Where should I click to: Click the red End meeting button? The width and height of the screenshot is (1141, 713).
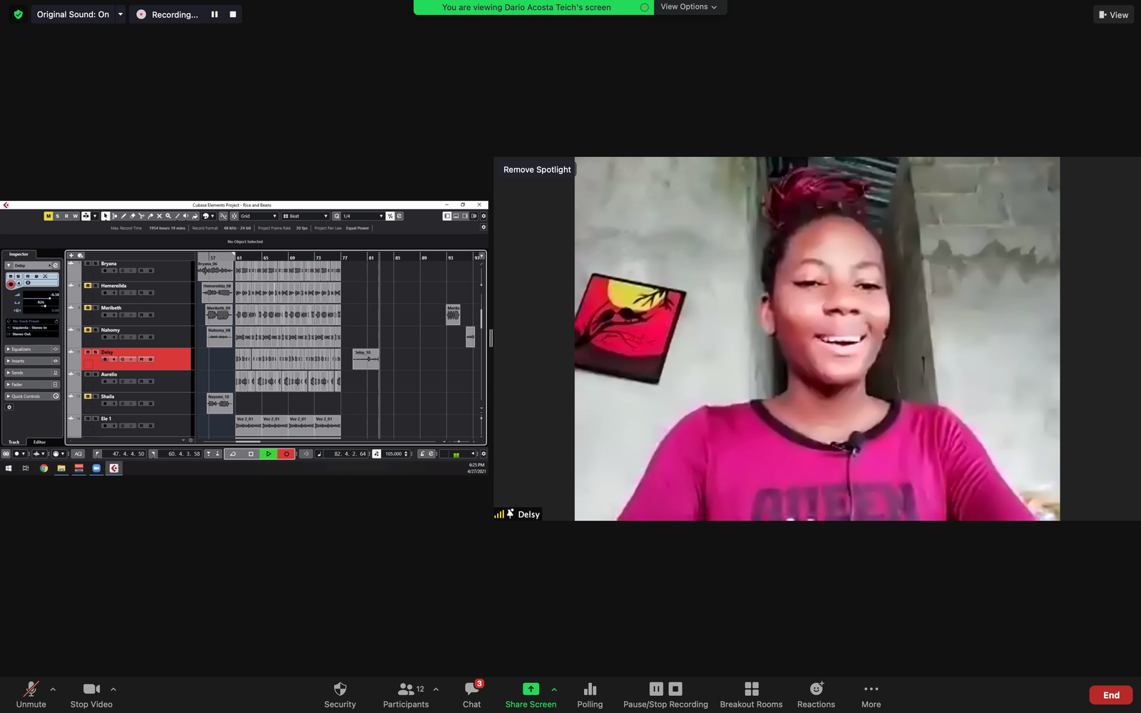[1110, 695]
